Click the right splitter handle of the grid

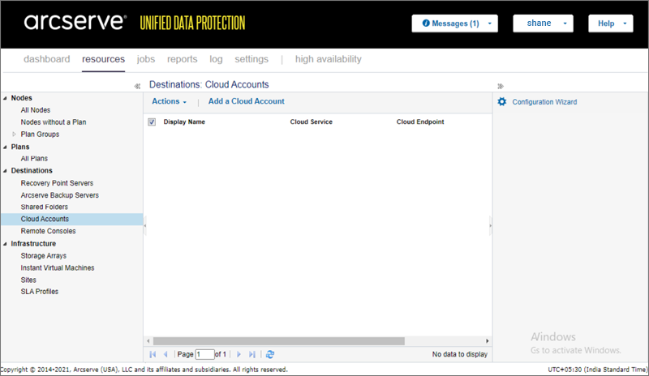(491, 226)
